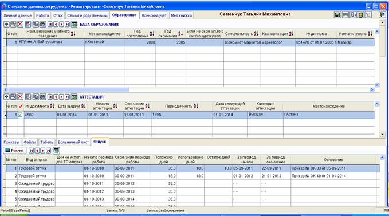The width and height of the screenshot is (389, 216).
Task: Click green table icon next to Расчет navigation
Action: click(x=56, y=151)
